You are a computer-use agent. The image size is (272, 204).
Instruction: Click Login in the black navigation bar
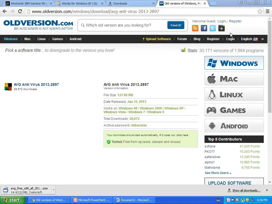pyautogui.click(x=230, y=39)
